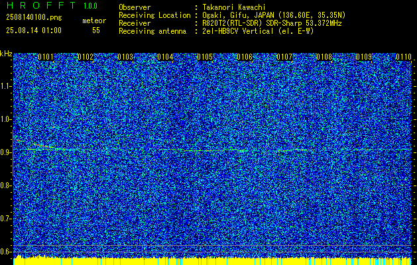
Task: Click the HROFFT program title
Action: pyautogui.click(x=42, y=5)
